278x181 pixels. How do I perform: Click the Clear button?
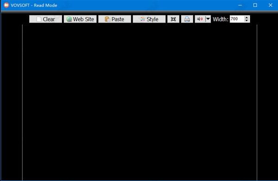[45, 19]
